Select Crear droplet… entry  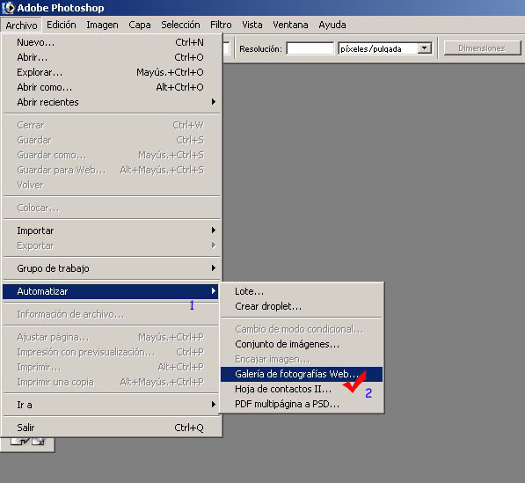pos(302,306)
